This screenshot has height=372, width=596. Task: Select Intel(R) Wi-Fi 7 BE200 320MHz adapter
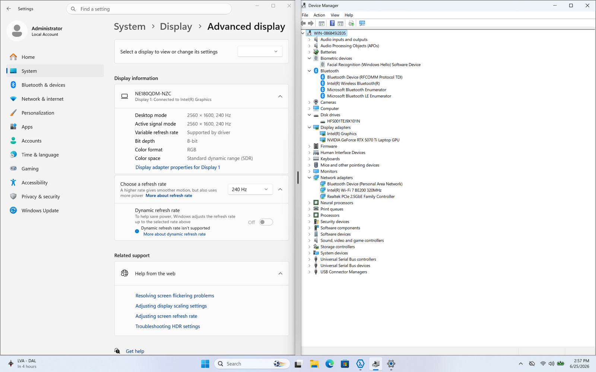click(x=354, y=190)
